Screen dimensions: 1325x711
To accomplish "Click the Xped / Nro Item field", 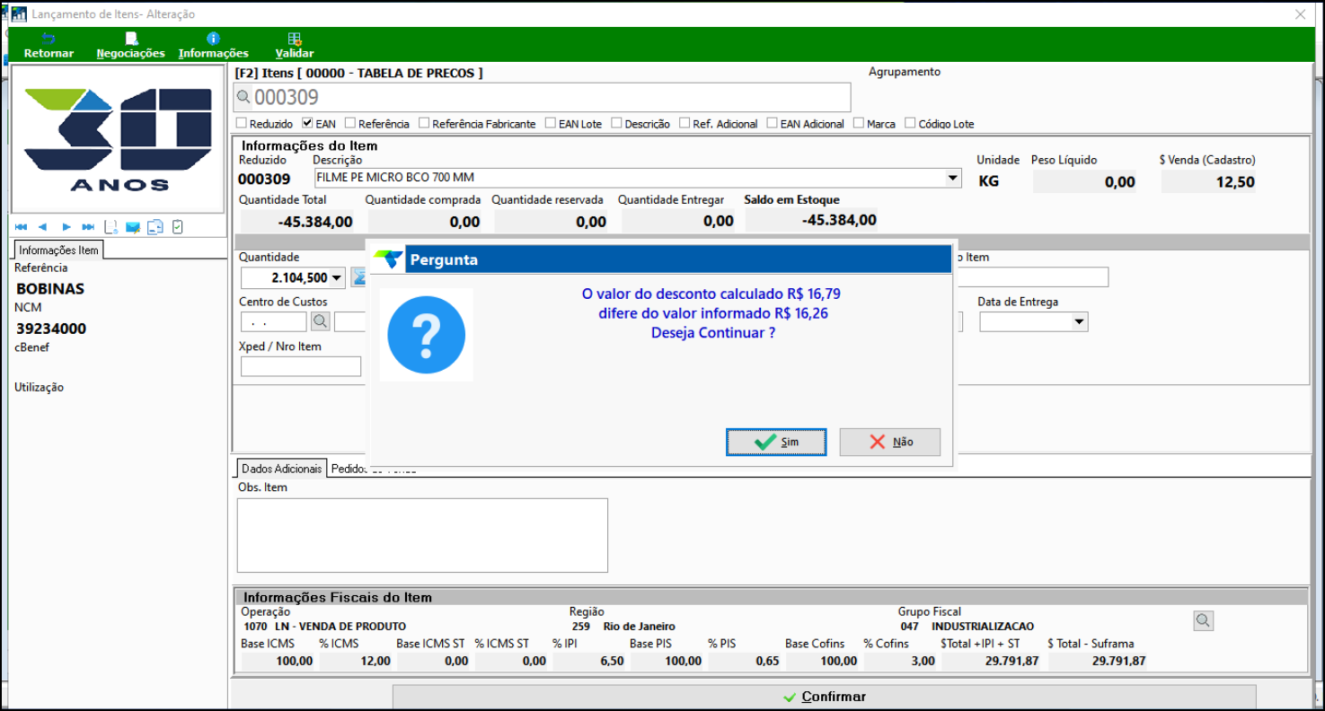I will (301, 366).
